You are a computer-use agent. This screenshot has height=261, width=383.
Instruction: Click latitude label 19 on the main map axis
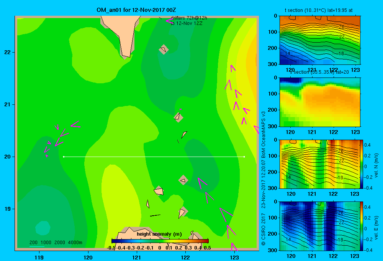[8, 209]
